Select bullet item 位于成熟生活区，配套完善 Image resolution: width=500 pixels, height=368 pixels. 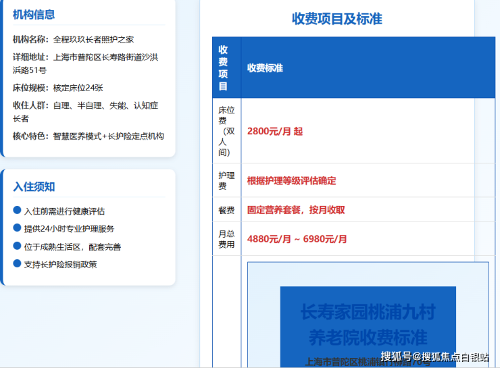click(67, 246)
